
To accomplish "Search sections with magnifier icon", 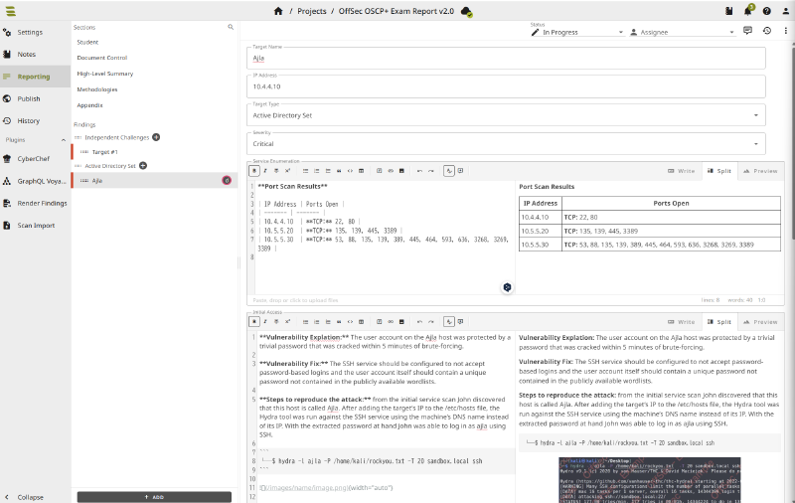I will (231, 27).
